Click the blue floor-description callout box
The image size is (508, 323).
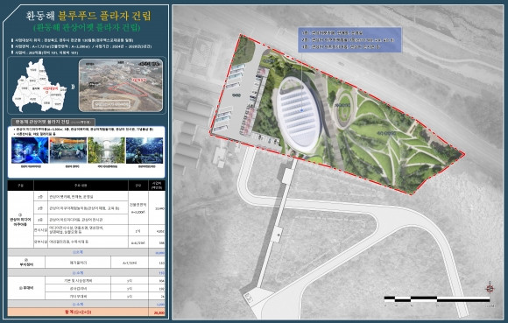349,39
